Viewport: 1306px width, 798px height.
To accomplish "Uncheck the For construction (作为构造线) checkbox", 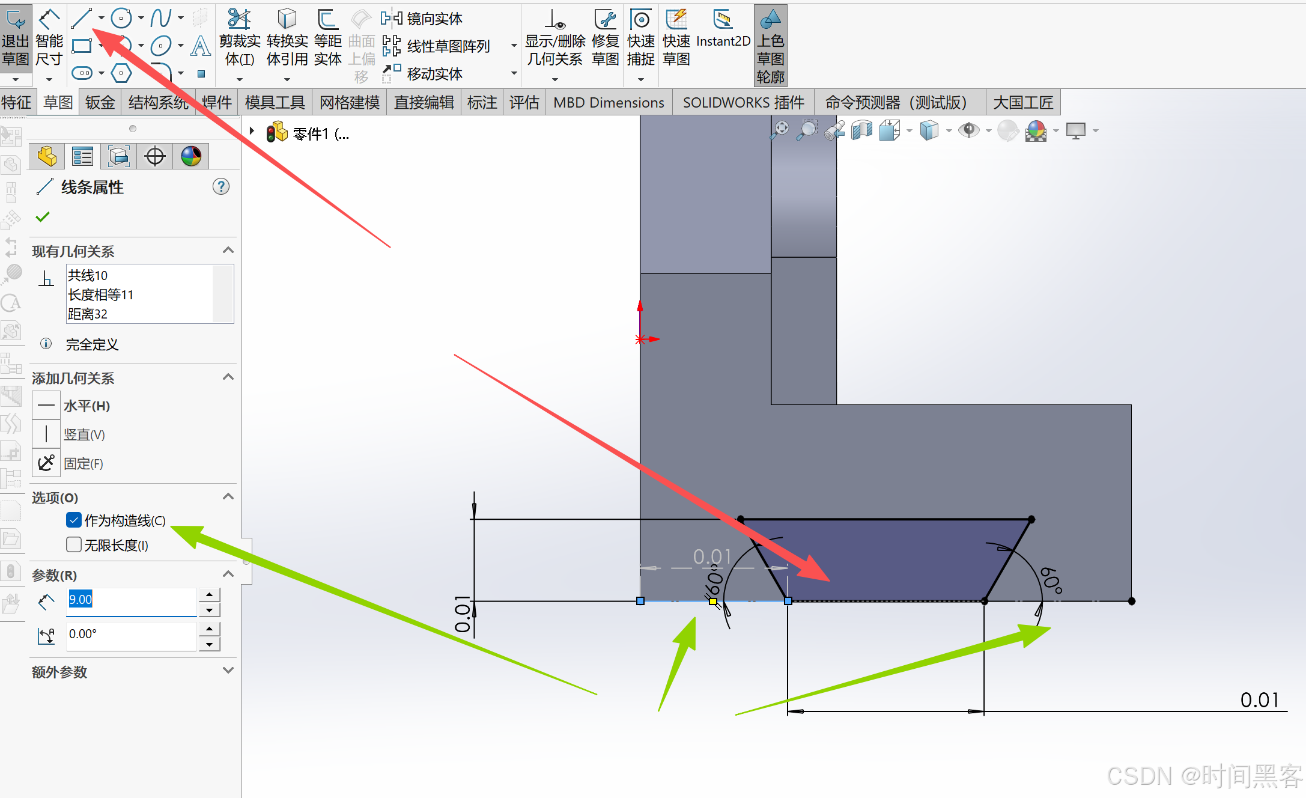I will tap(74, 520).
